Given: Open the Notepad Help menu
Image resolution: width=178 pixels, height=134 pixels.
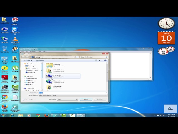Looking at the screenshot, I should point(45,51).
